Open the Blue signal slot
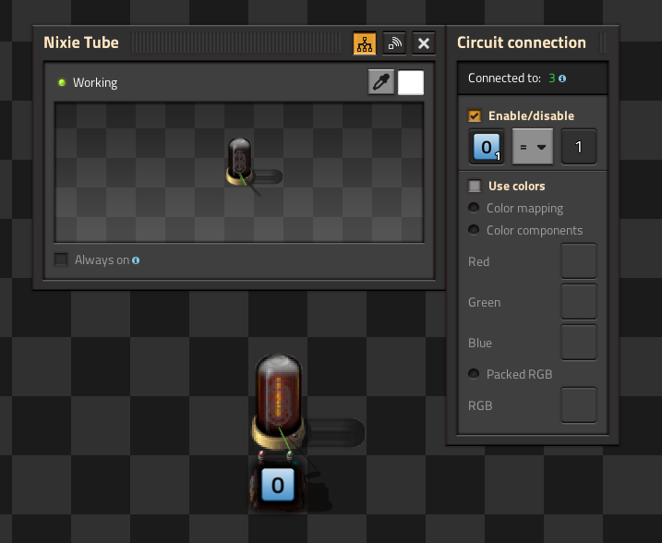662x543 pixels. (x=579, y=343)
